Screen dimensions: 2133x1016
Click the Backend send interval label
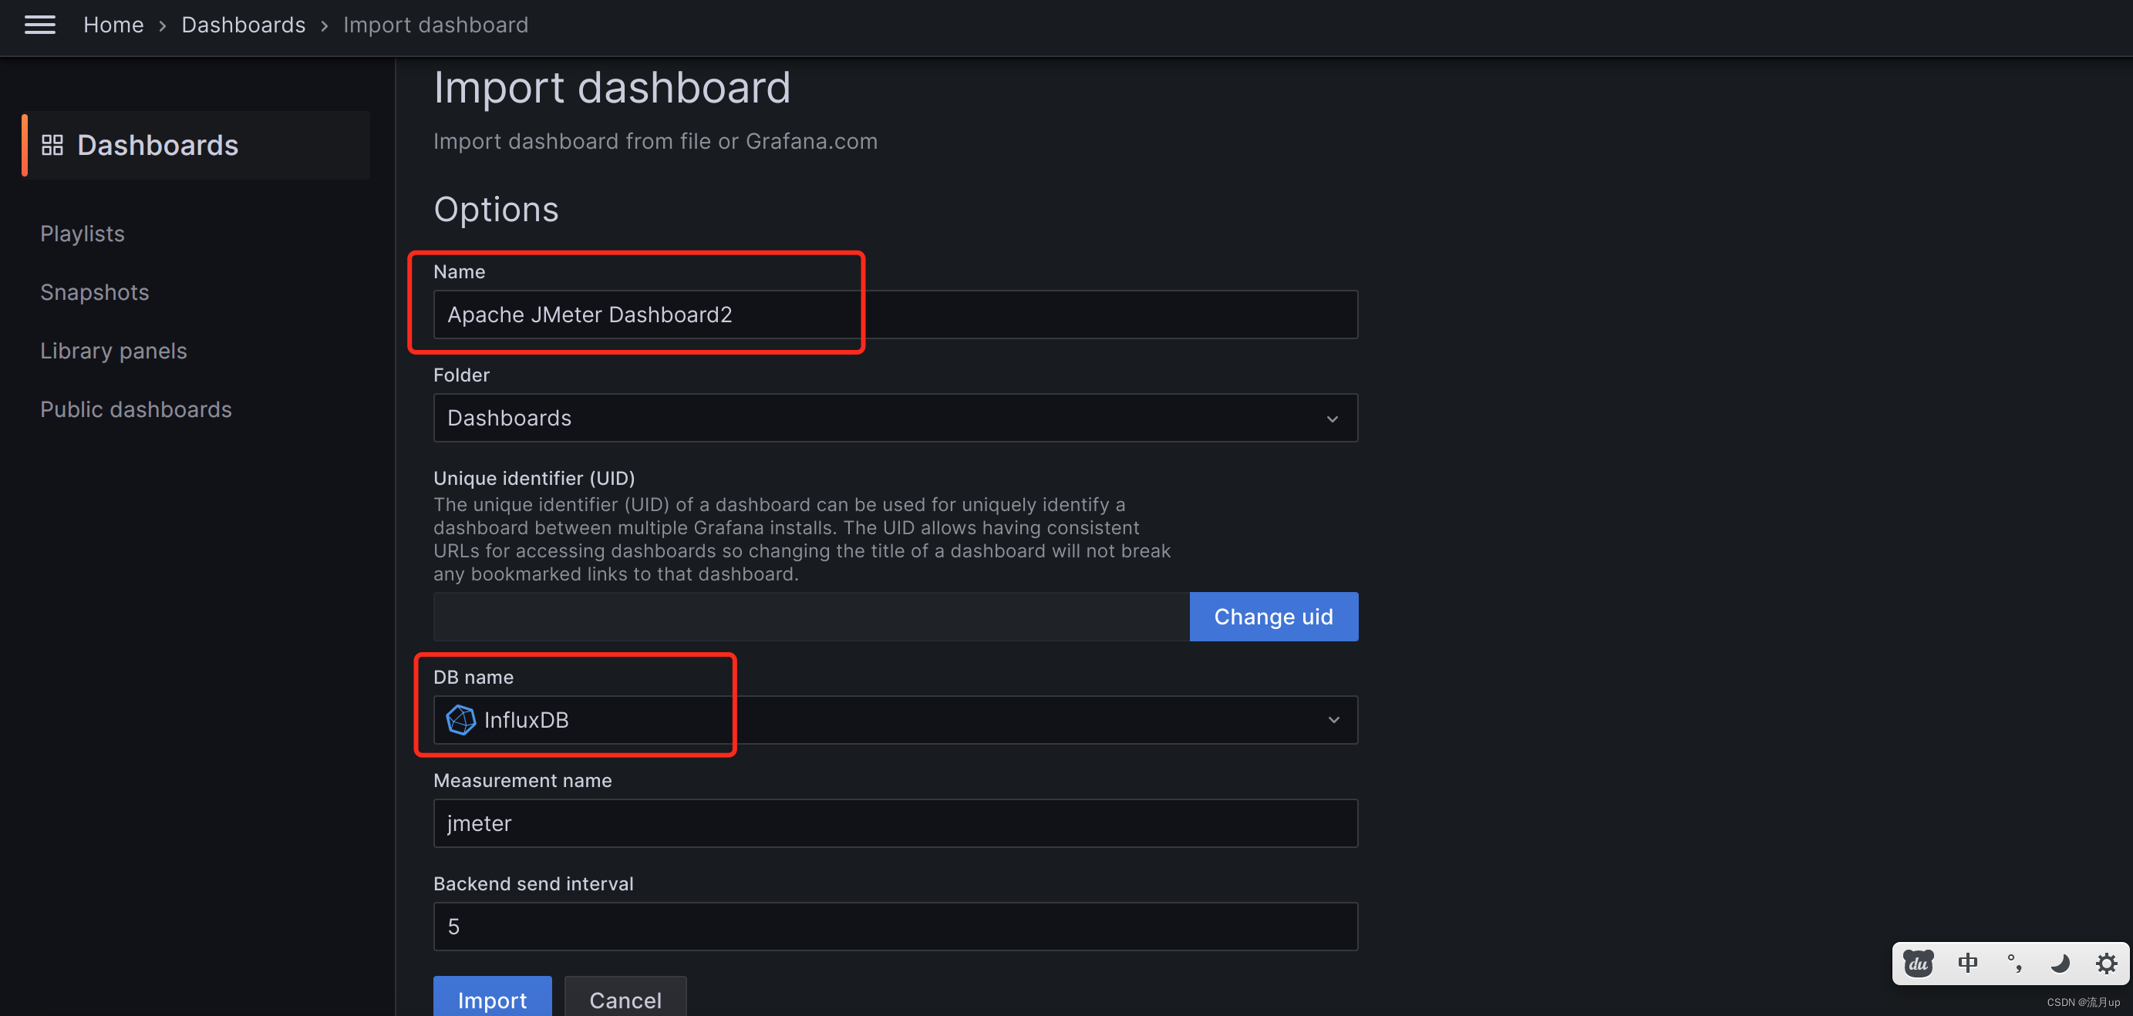pos(534,884)
